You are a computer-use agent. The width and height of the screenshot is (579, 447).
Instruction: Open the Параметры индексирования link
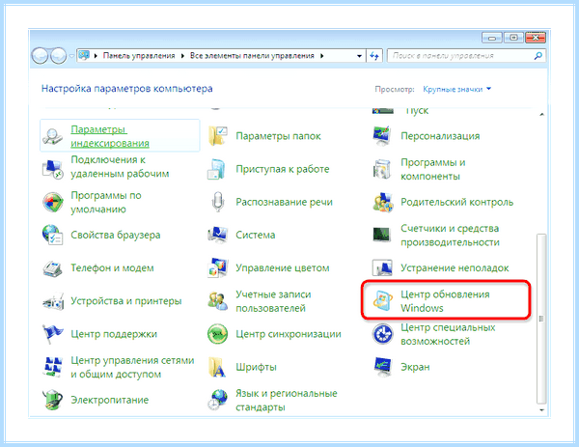110,136
